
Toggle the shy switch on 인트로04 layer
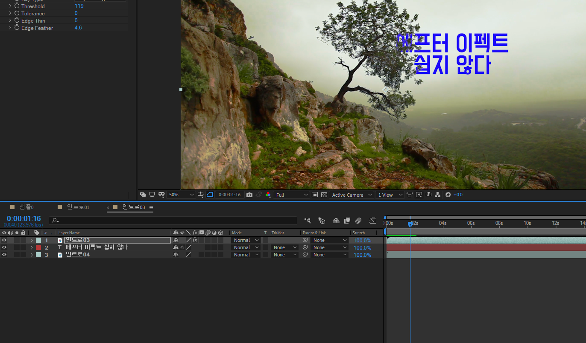(x=176, y=255)
